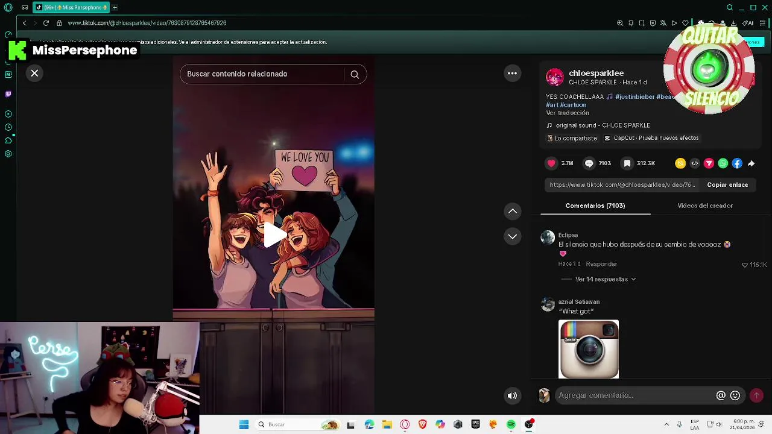Click CapCut Prueba nuevos efectos link
The image size is (772, 434).
pyautogui.click(x=651, y=138)
